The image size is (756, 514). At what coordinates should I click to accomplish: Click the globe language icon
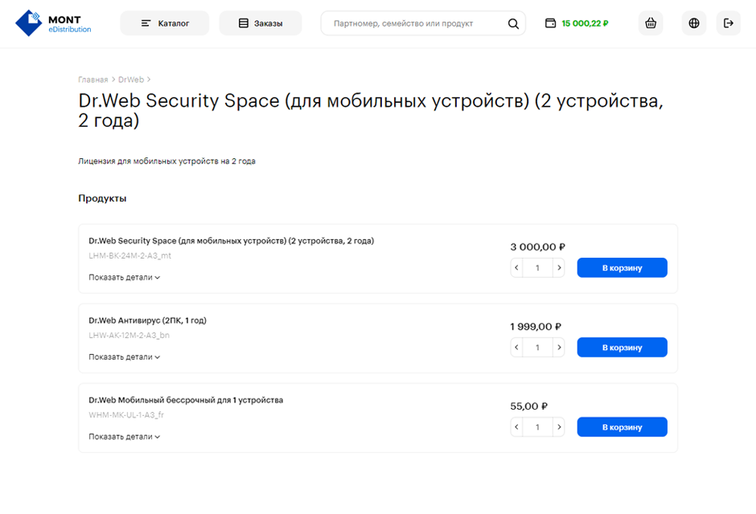tap(694, 23)
